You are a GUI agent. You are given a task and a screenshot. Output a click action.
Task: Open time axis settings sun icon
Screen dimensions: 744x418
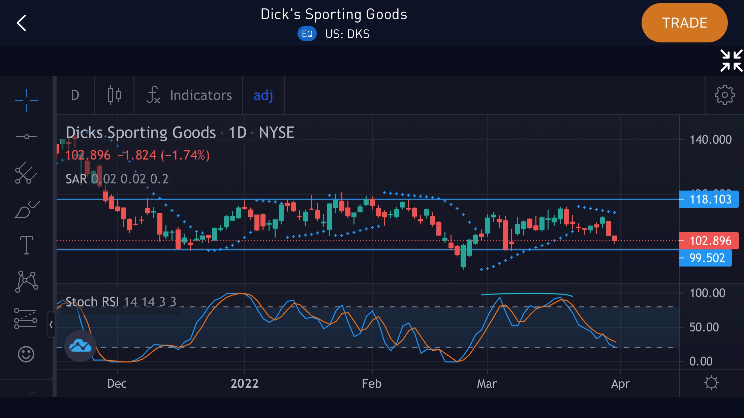click(x=711, y=383)
